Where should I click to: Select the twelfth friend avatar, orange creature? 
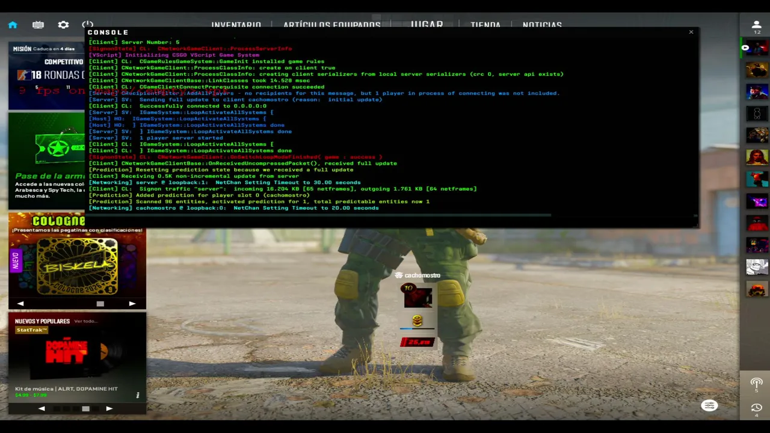tap(757, 289)
